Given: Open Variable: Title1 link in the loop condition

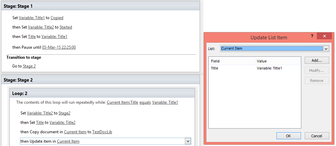Looking at the screenshot, I should click(x=165, y=102).
